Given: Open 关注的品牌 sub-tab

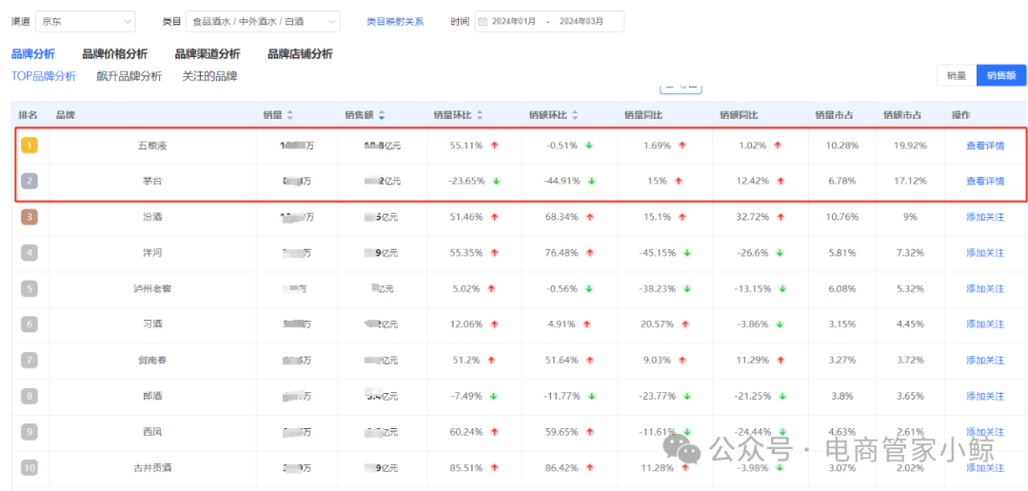Looking at the screenshot, I should tap(209, 76).
